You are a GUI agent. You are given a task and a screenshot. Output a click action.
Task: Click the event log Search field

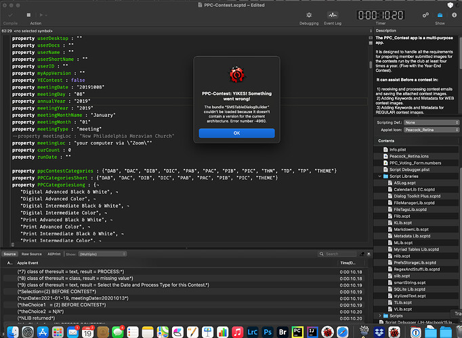tap(337, 254)
